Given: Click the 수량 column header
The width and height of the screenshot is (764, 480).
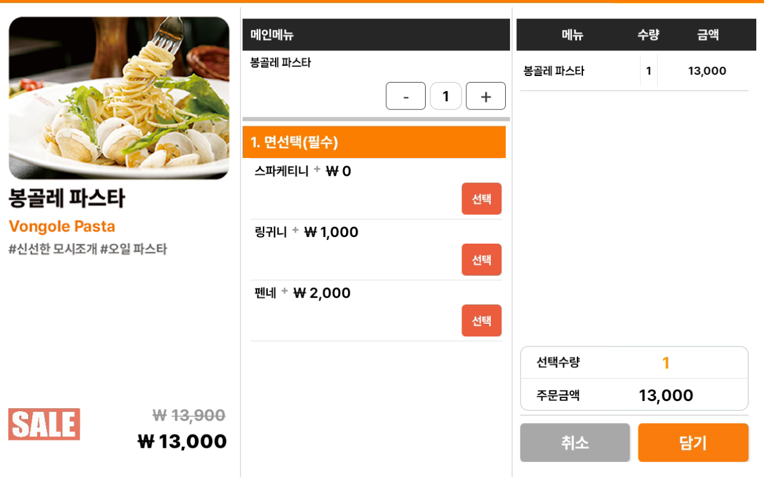Looking at the screenshot, I should 648,35.
